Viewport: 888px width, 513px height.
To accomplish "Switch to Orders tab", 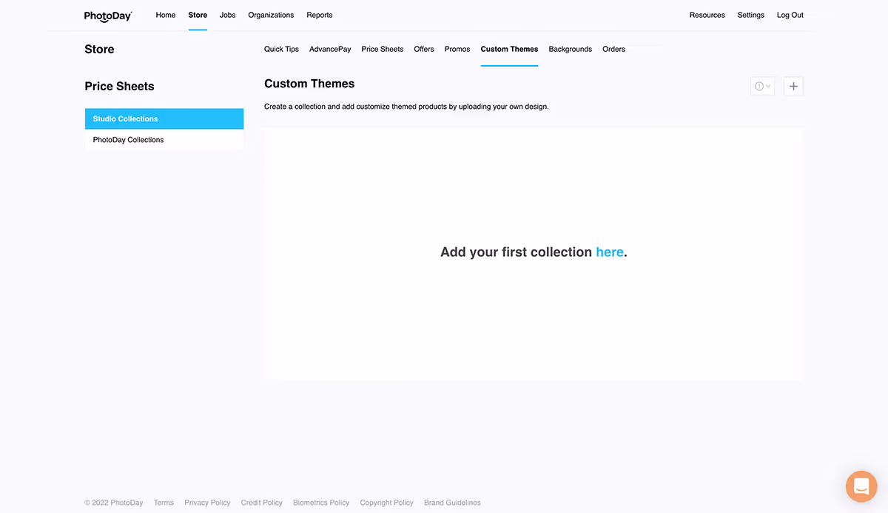I will pos(613,49).
